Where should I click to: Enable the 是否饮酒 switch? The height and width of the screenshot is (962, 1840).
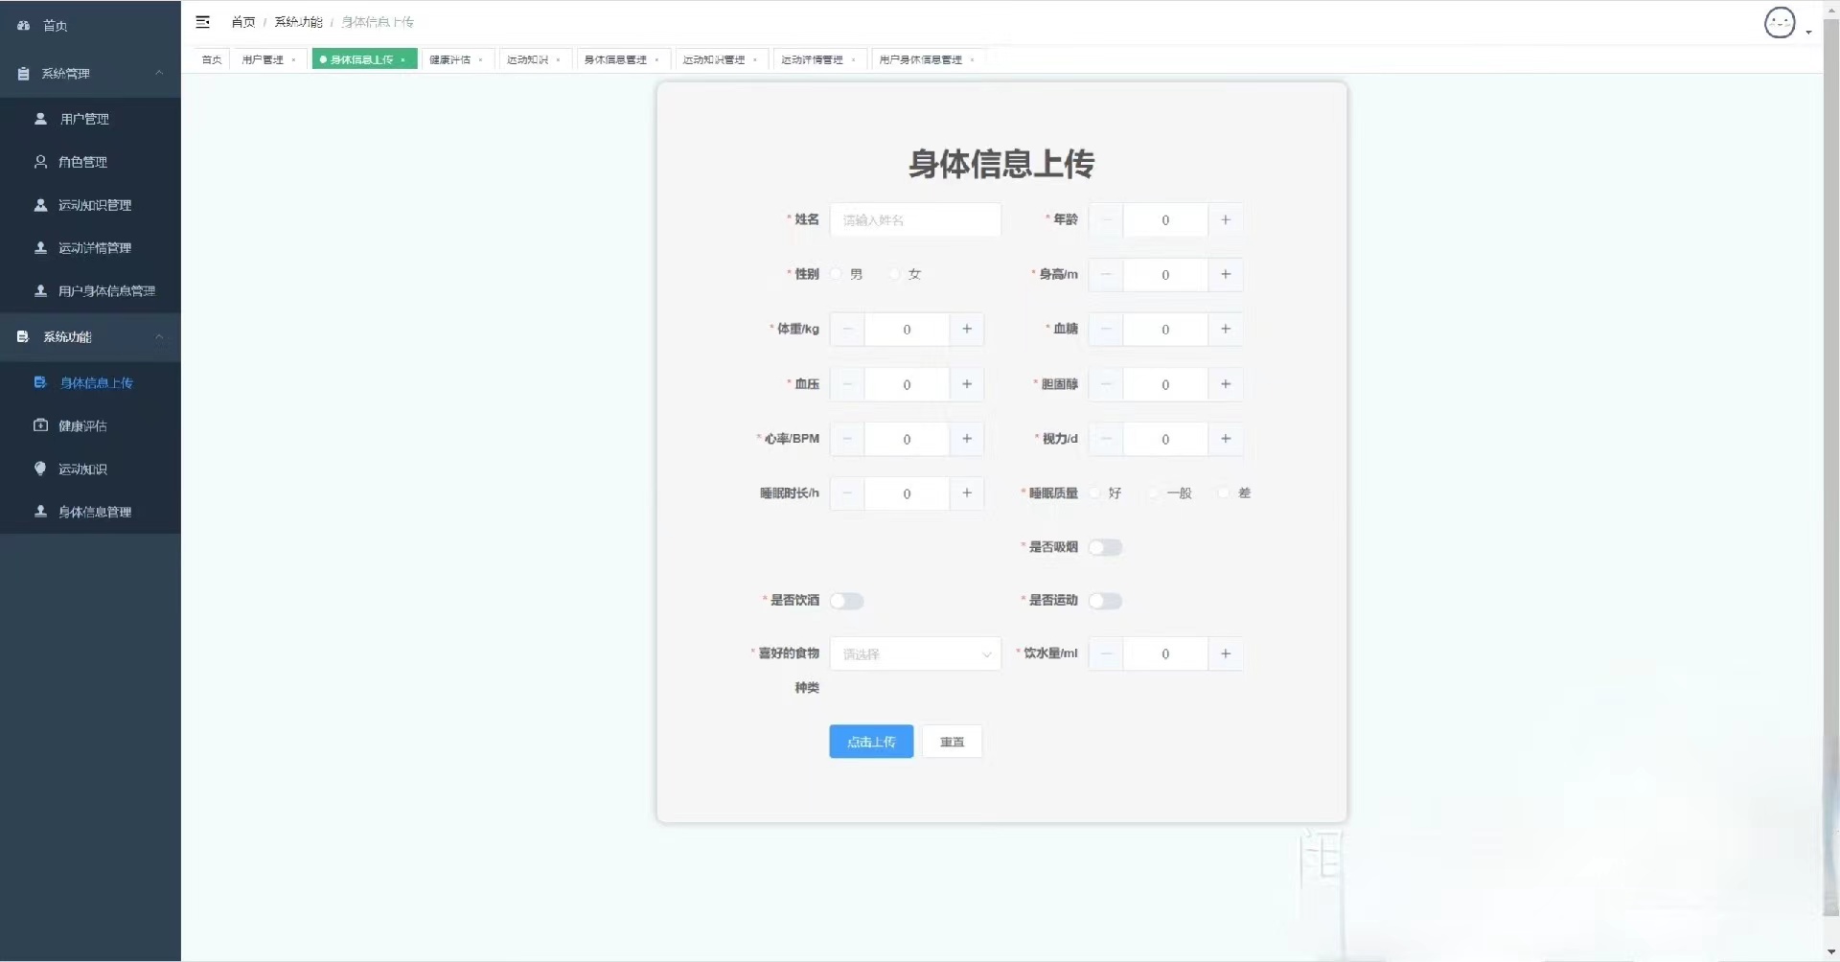point(847,601)
